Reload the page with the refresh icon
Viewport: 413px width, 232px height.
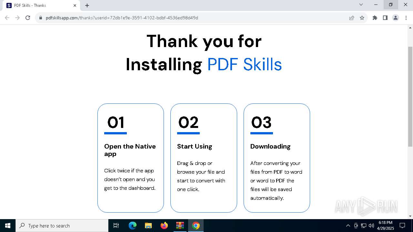pos(28,18)
